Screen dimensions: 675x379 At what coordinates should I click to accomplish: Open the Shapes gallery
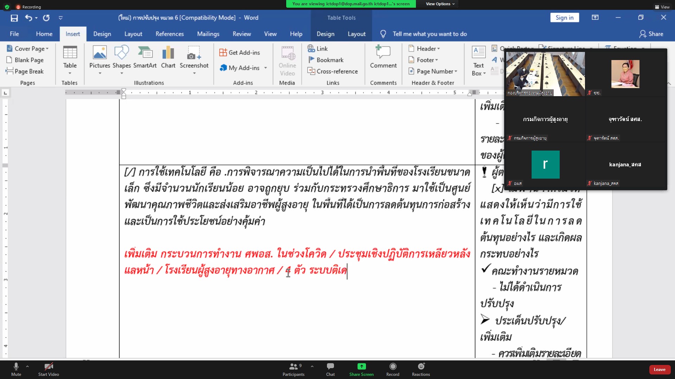(122, 60)
